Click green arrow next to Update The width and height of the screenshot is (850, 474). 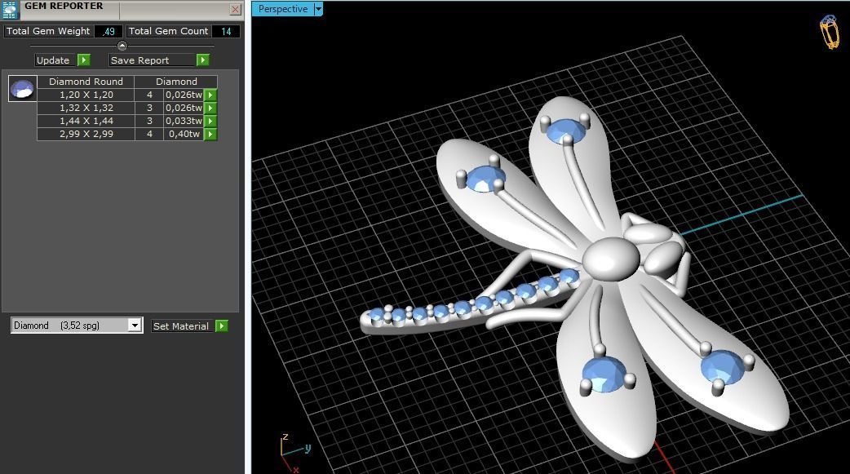84,60
